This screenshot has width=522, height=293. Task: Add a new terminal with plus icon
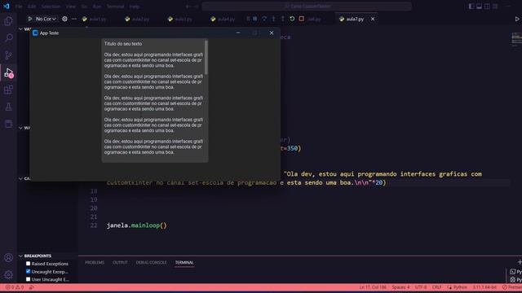tap(520, 262)
